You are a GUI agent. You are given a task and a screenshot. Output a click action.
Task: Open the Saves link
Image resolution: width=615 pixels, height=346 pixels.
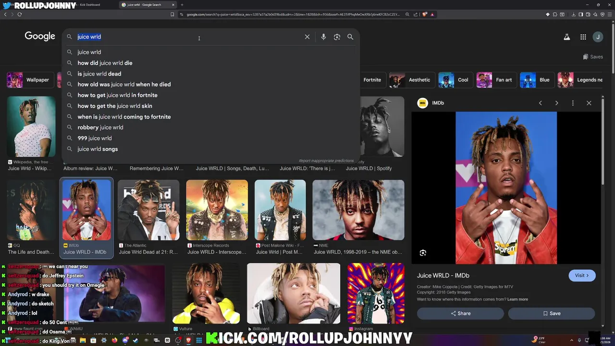point(593,57)
